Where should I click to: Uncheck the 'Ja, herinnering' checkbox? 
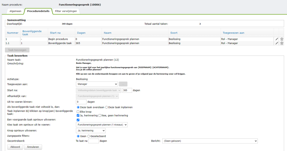click(x=78, y=116)
